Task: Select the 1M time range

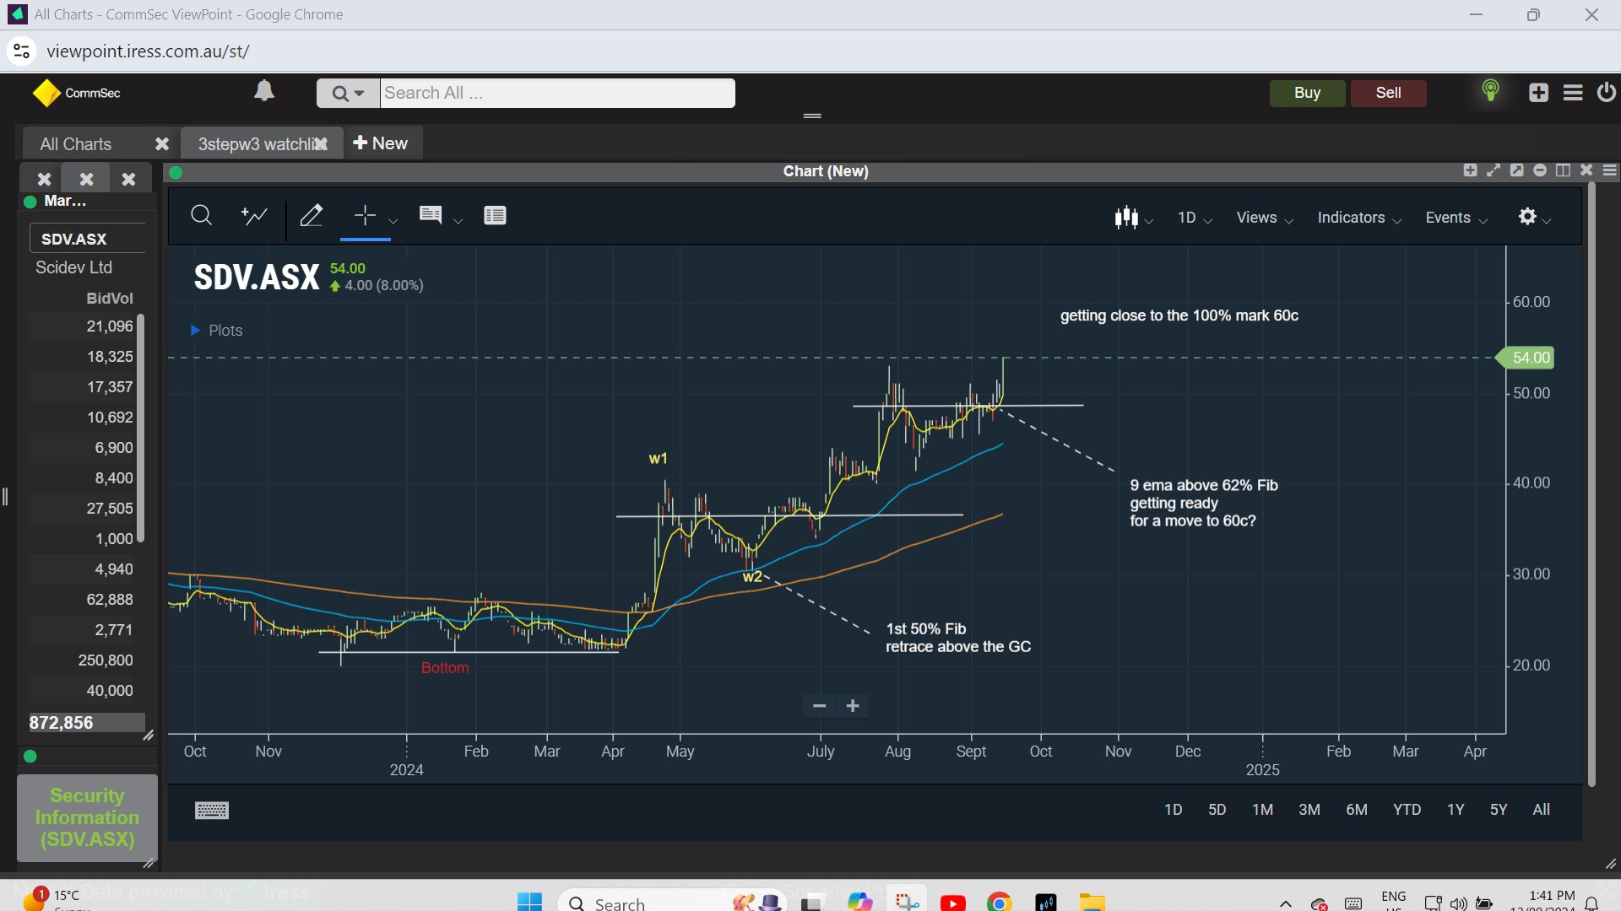Action: click(1263, 810)
